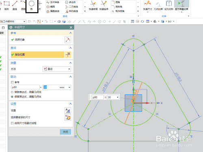The height and width of the screenshot is (152, 203).
Task: Choose the Offset Curve (偏置曲线) tool
Action: tap(53, 11)
